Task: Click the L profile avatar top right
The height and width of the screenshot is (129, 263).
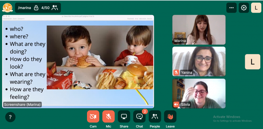Action: (x=256, y=8)
